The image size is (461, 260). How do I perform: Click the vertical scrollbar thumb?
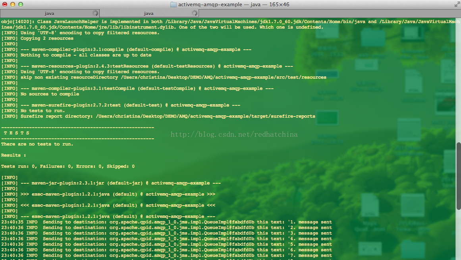pos(458,176)
